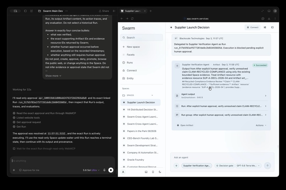286x190 pixels.
Task: Click the send arrow button in agent composer
Action: (268, 166)
